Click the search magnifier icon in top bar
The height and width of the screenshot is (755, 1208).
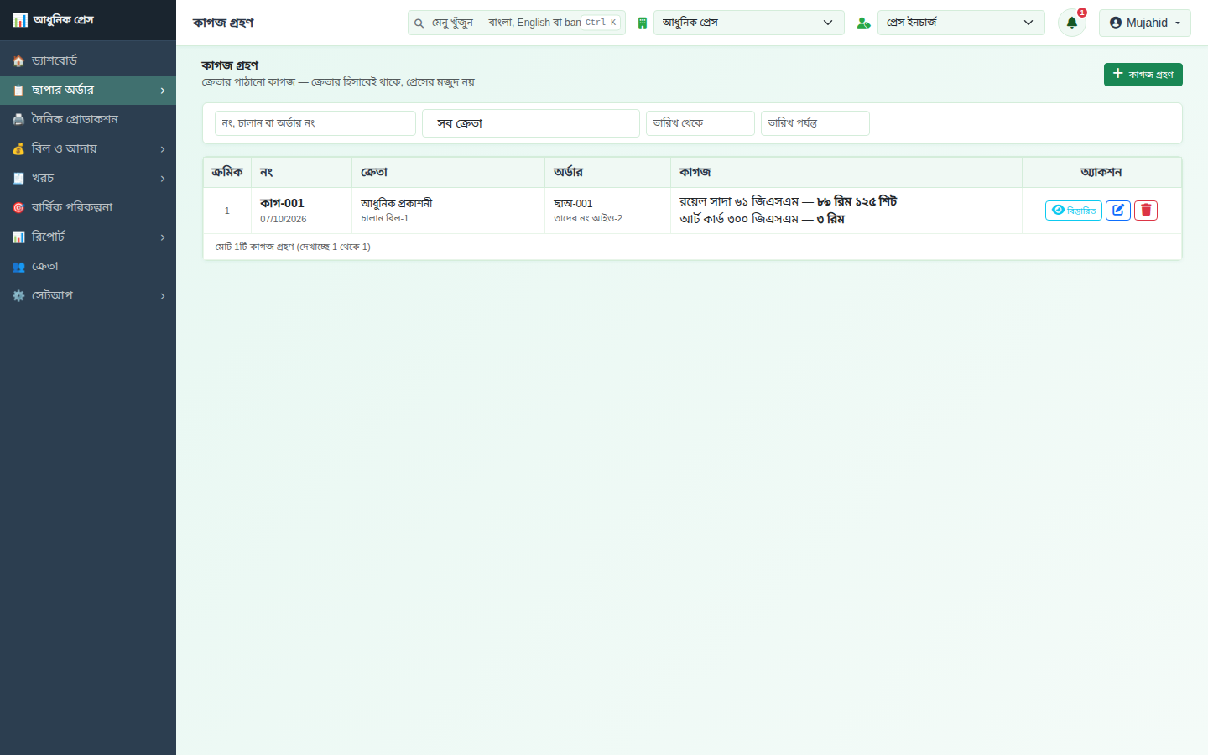pyautogui.click(x=419, y=23)
